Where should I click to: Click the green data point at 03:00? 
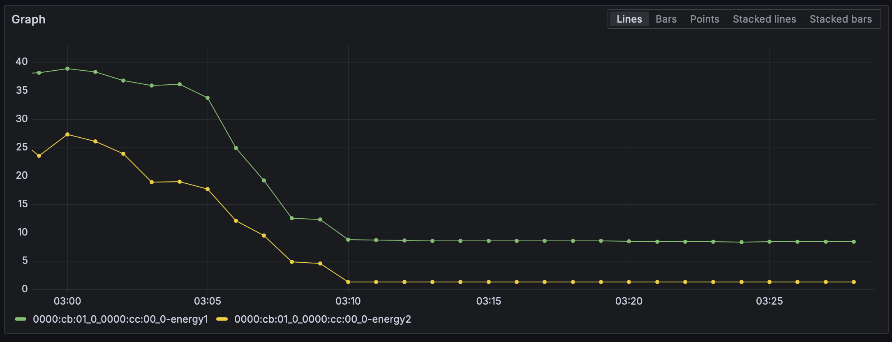point(67,69)
